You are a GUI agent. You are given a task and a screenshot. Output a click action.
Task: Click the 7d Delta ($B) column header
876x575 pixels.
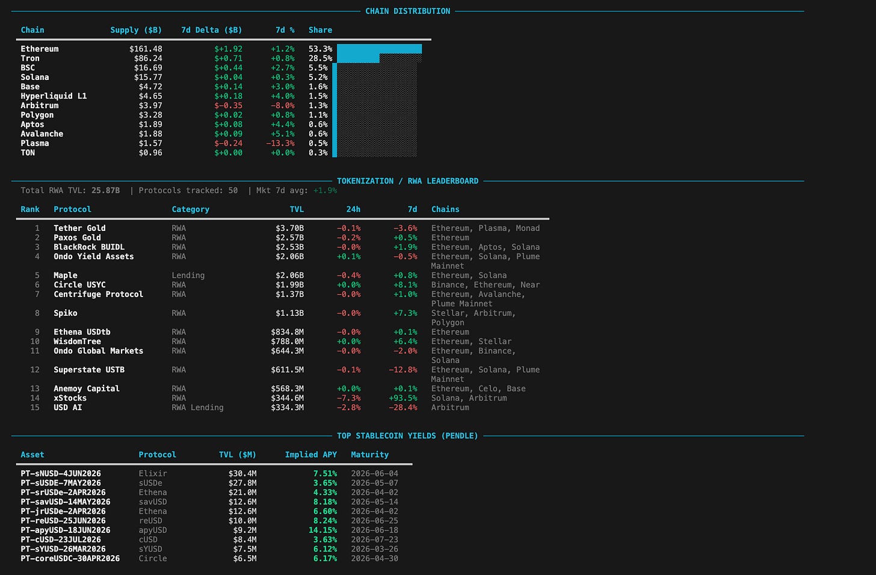211,30
